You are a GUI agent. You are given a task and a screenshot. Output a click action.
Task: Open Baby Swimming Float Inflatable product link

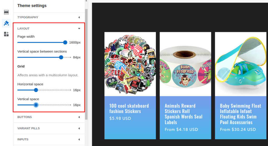click(x=241, y=114)
